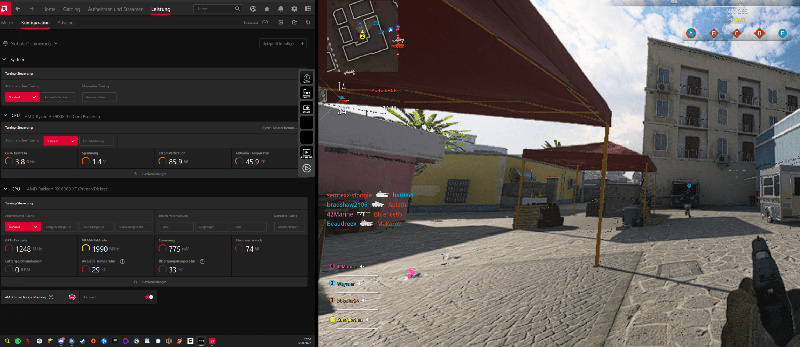Take a screenshot with the SSHOT icon
This screenshot has width=800, height=347.
coord(306,108)
